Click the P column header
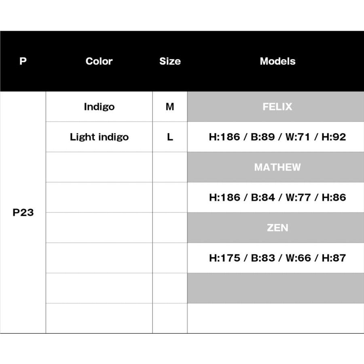 (23, 61)
